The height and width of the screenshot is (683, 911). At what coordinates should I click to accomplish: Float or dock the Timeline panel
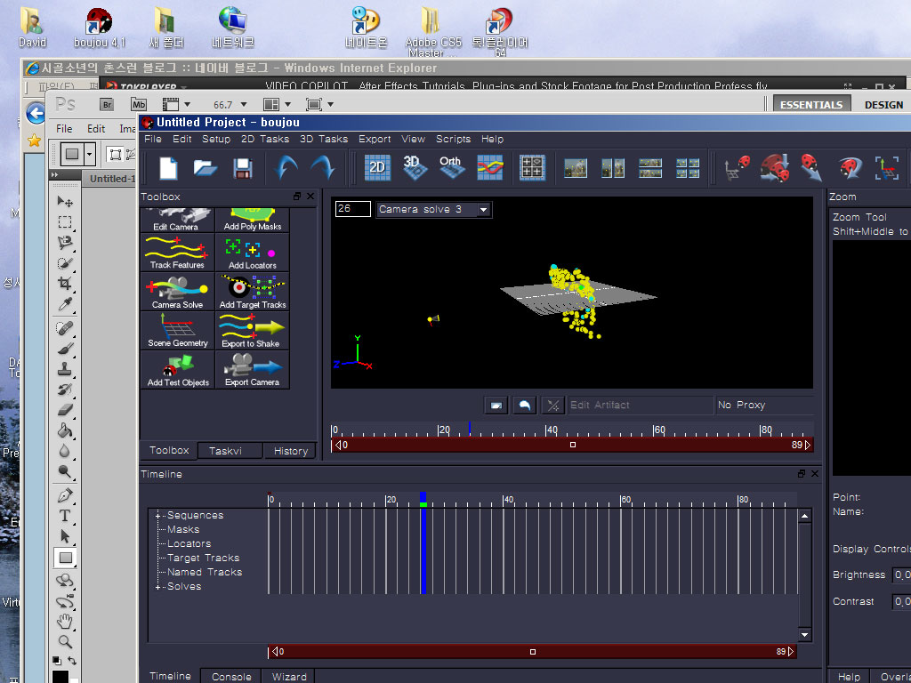pos(802,474)
